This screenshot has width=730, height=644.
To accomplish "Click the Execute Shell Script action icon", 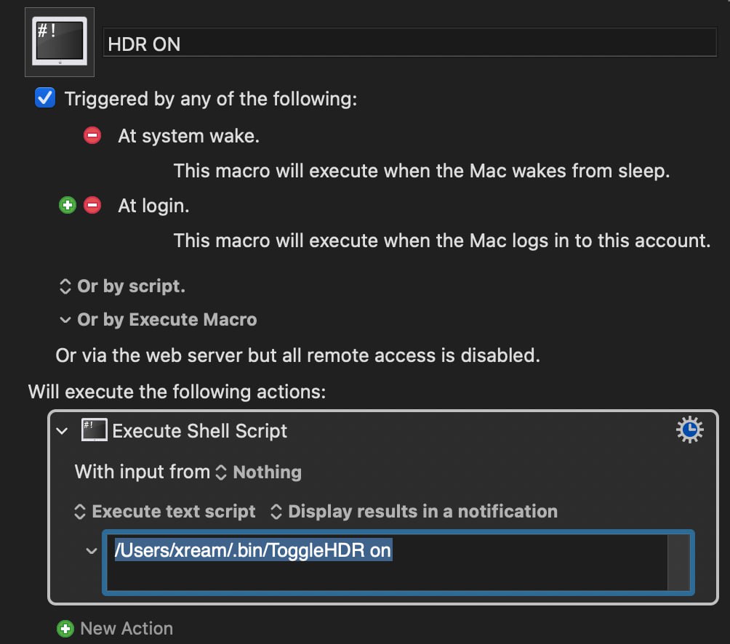I will click(94, 430).
